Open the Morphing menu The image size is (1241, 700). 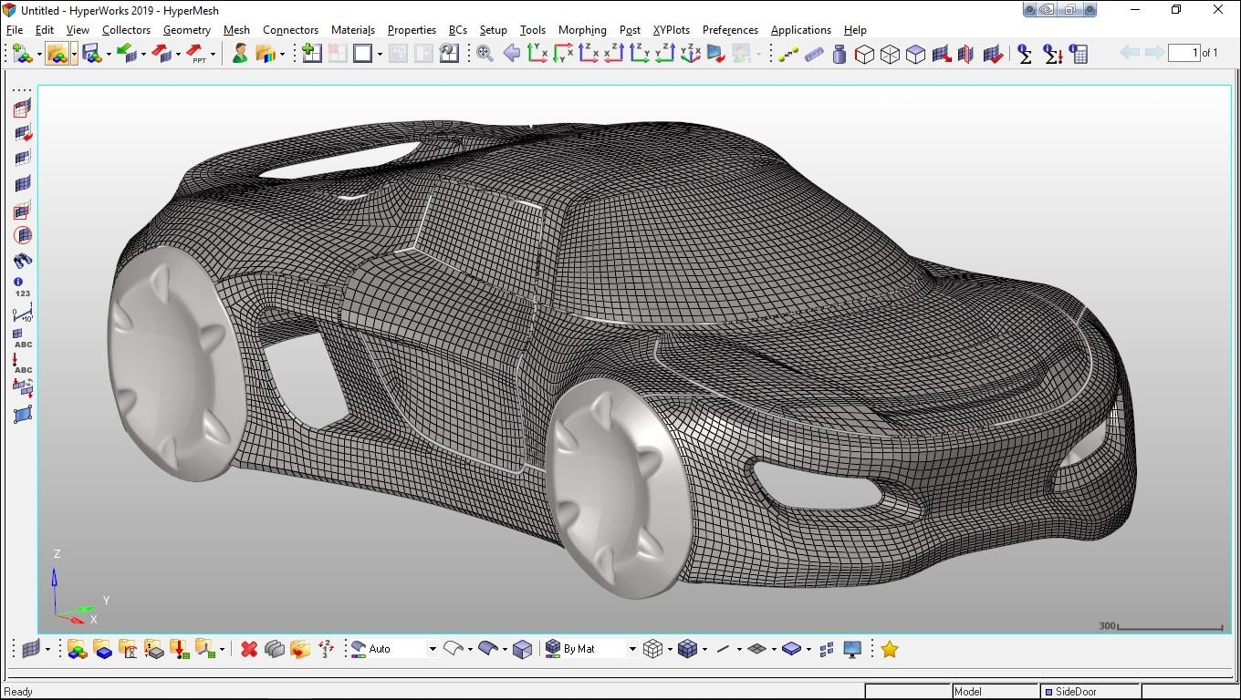[x=582, y=30]
